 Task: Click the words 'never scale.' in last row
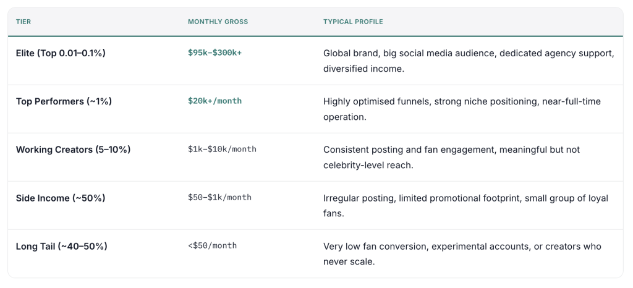[x=349, y=261]
